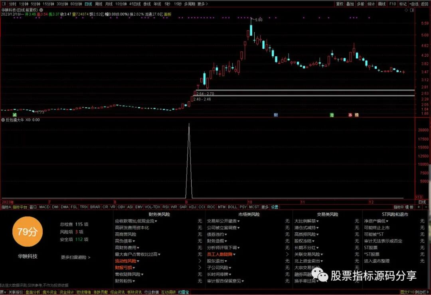Screen dimensions: 431x295
Task: Open dropdown for 应收款增加,低现金流
Action: coord(156,221)
